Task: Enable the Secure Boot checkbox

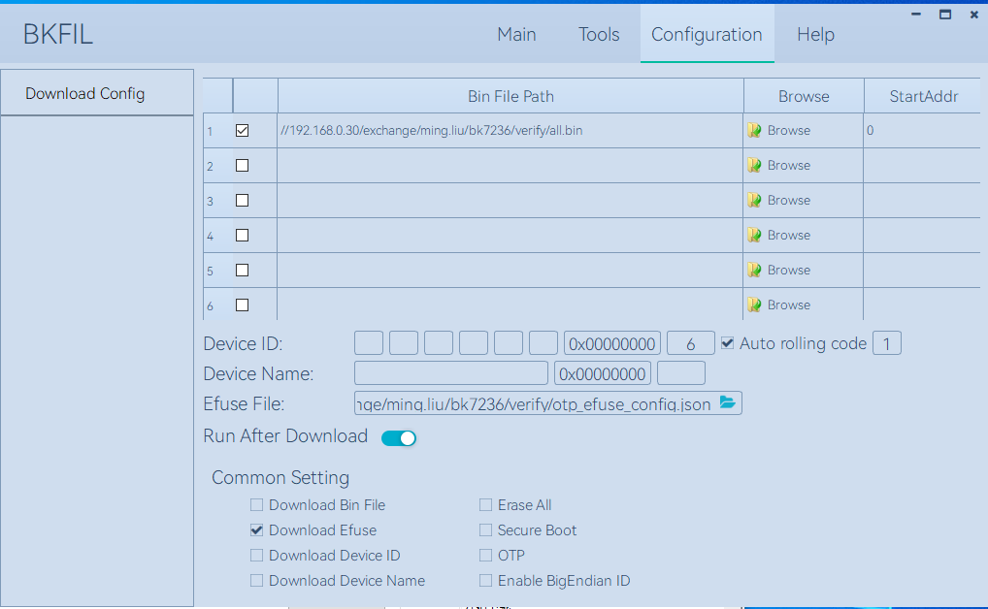Action: pyautogui.click(x=485, y=530)
